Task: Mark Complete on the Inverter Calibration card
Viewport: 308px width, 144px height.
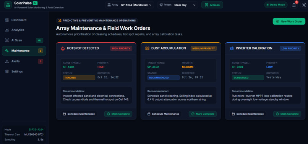Action: tap(287, 114)
